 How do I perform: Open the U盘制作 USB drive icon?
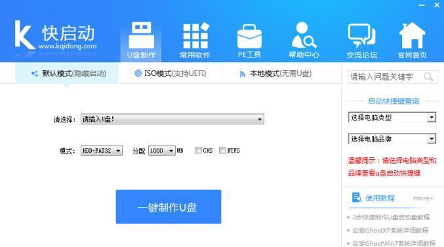141,35
